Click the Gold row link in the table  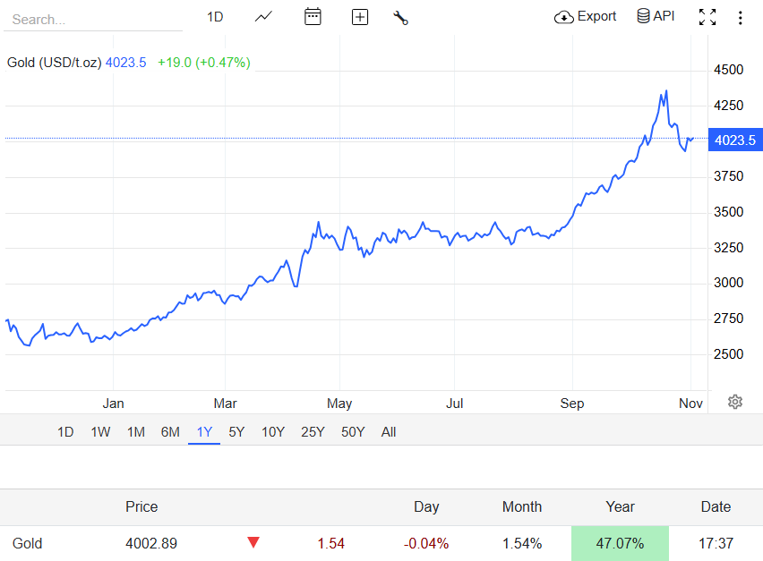tap(27, 543)
